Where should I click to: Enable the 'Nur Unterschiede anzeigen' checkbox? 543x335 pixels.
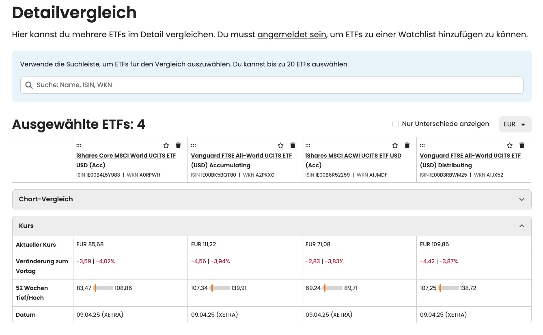click(396, 124)
